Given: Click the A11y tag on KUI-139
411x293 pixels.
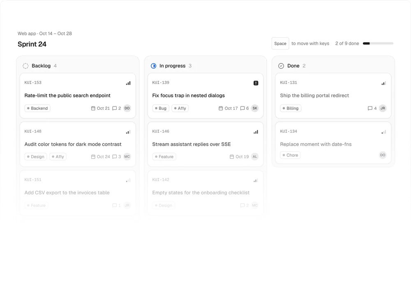Looking at the screenshot, I should point(180,108).
